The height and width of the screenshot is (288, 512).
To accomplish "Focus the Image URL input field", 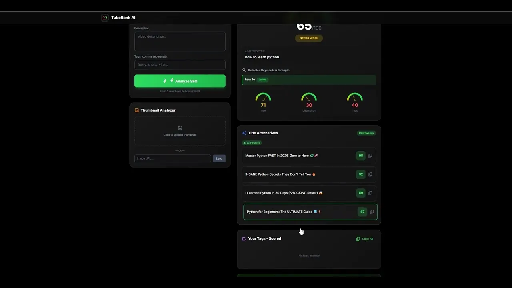I will [173, 158].
